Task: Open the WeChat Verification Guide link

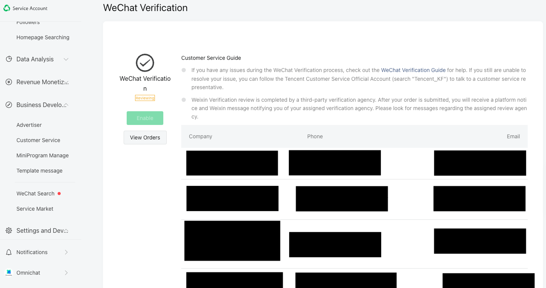Action: (413, 70)
